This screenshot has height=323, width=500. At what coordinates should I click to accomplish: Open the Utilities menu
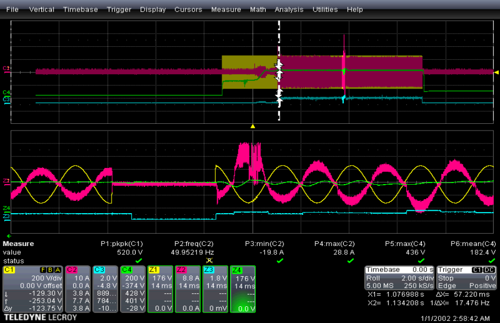[x=325, y=9]
